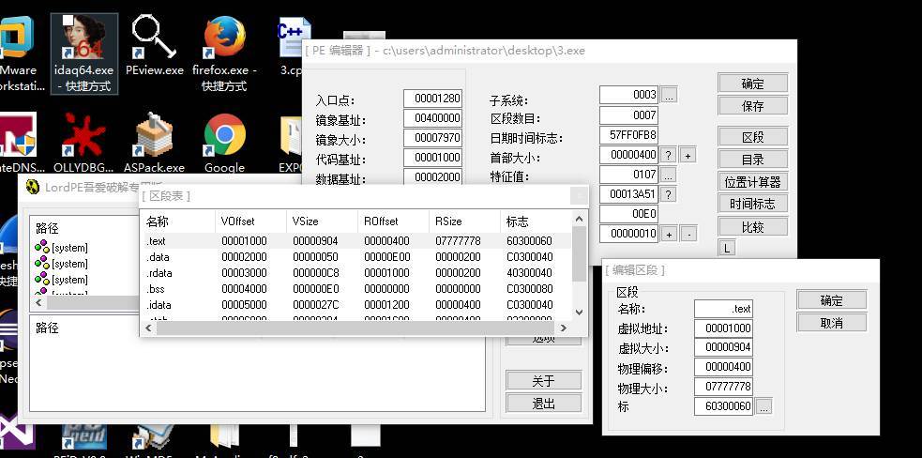The image size is (922, 458).
Task: Click section table scroll-right arrow
Action: [564, 328]
